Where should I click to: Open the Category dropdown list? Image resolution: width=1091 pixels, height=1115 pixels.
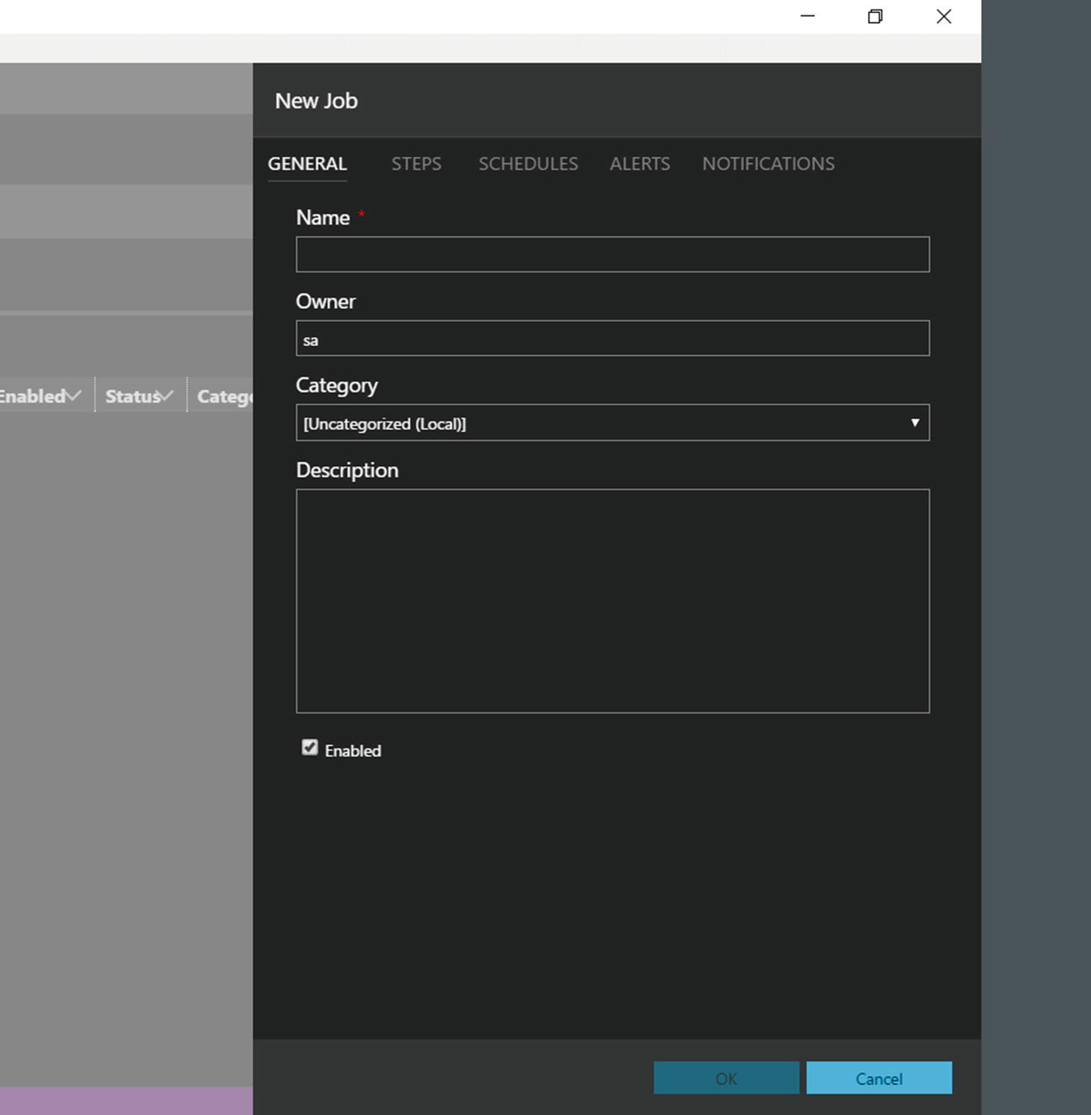[612, 423]
